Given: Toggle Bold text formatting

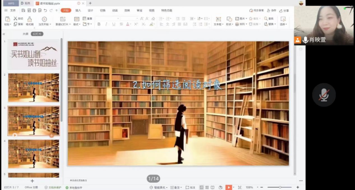Looking at the screenshot, I should coord(99,24).
